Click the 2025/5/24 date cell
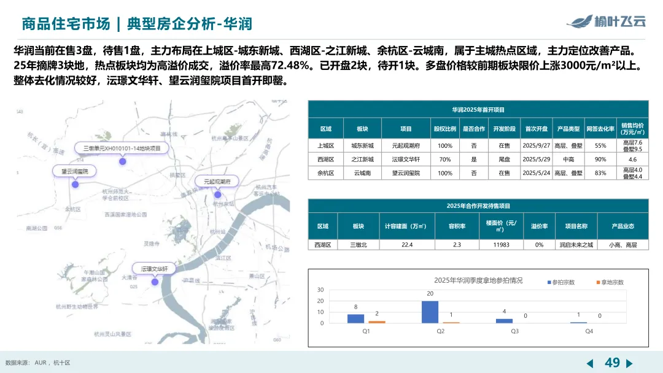Screen dimensions: 663x373 (536, 173)
